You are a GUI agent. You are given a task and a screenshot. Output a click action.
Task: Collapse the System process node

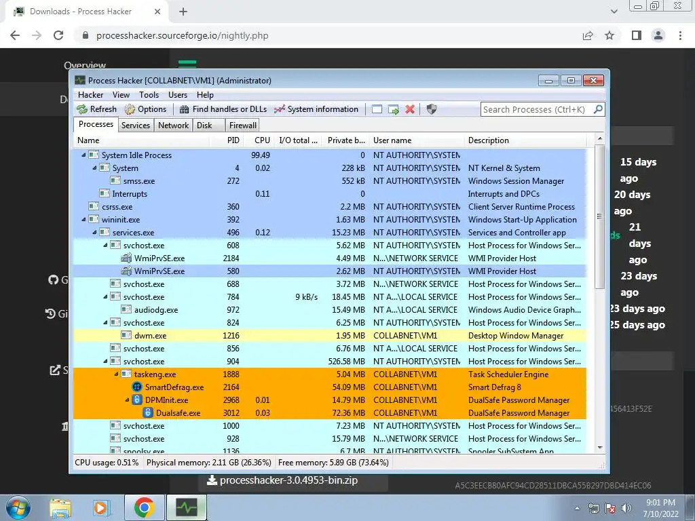[x=94, y=168]
